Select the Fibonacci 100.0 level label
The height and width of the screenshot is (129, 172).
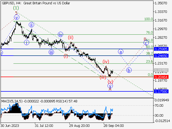coord(149,19)
